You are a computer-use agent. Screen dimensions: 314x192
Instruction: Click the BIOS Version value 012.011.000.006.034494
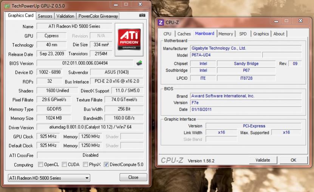pyautogui.click(x=85, y=63)
